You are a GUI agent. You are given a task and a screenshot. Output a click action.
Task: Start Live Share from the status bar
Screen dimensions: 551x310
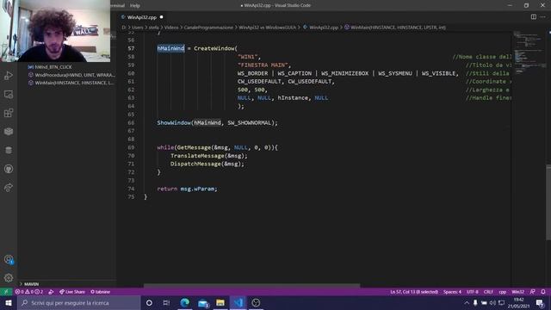(72, 292)
